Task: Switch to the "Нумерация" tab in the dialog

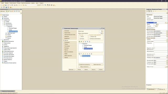Action: point(70,42)
